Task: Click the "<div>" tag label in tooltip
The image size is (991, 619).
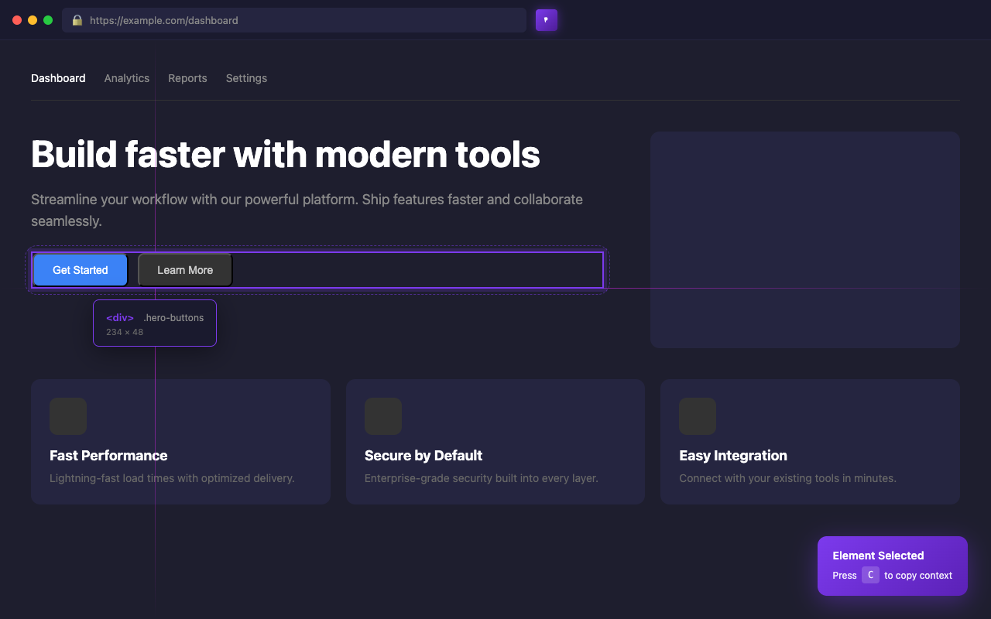Action: pyautogui.click(x=120, y=318)
